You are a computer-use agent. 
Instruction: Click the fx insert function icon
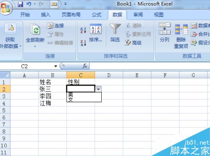(85, 66)
